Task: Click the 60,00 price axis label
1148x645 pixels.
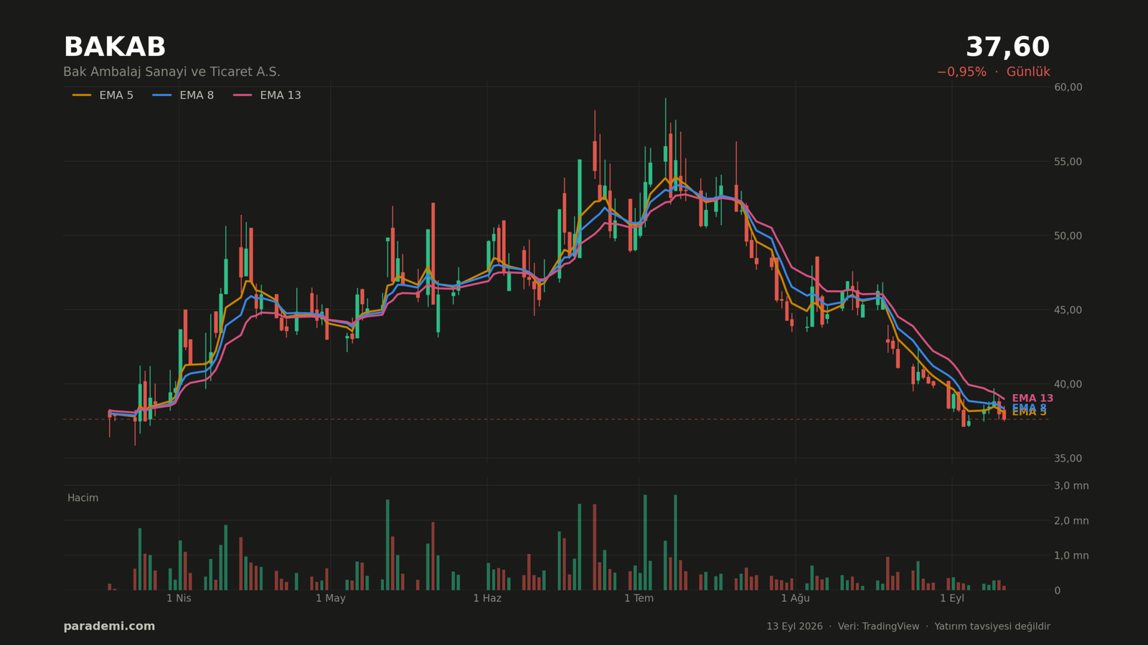Action: pyautogui.click(x=1068, y=87)
